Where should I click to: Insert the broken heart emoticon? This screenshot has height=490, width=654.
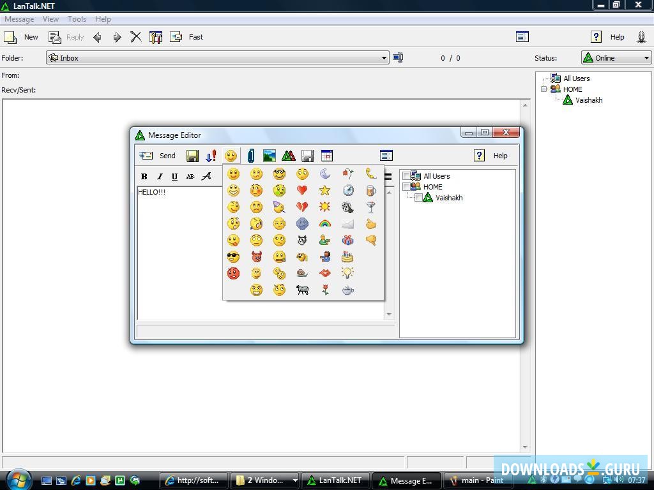point(302,207)
